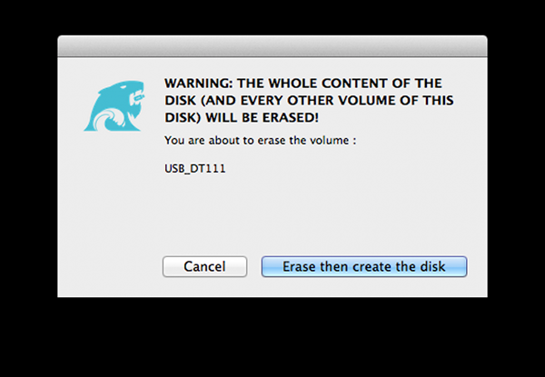The width and height of the screenshot is (545, 377).
Task: Click blank dialog space beneath the lion icon
Action: (111, 208)
